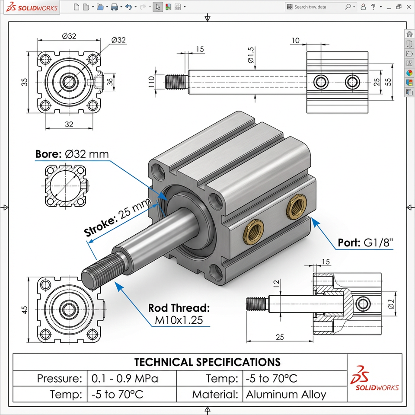Select the side view with extended rod
Viewport: 415px width, 415px height.
[x=267, y=82]
